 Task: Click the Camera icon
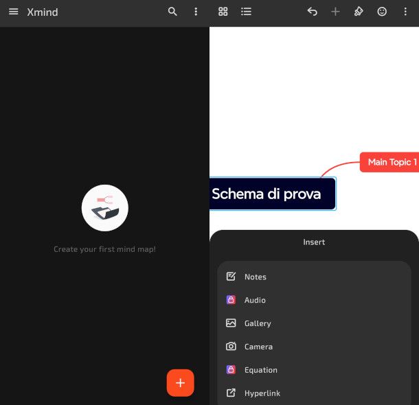click(x=231, y=346)
